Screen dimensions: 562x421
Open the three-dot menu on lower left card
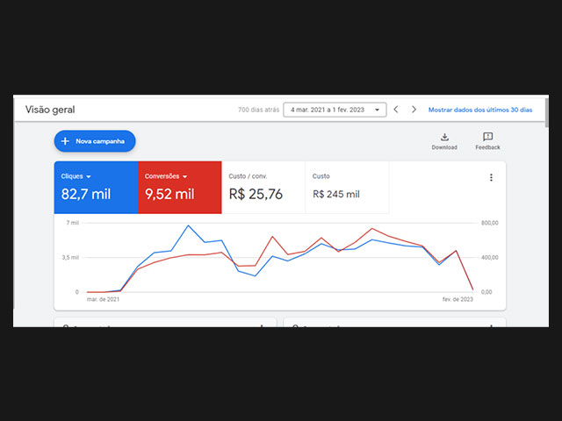[x=261, y=325]
